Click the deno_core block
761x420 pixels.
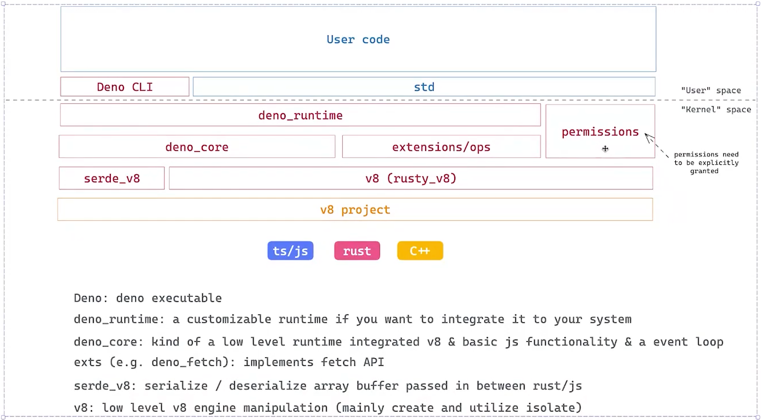tap(197, 147)
